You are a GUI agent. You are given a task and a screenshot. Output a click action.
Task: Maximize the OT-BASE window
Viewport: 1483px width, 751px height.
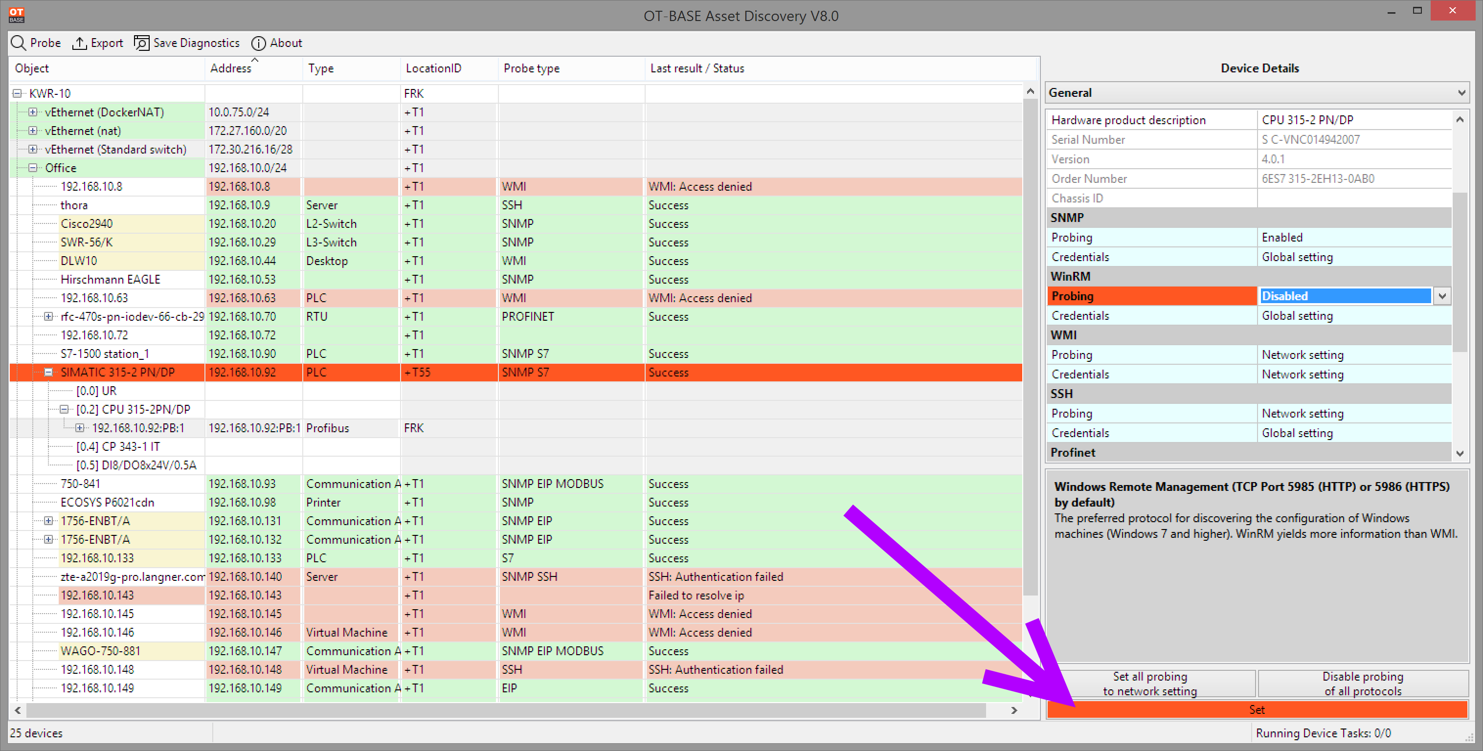(1417, 11)
